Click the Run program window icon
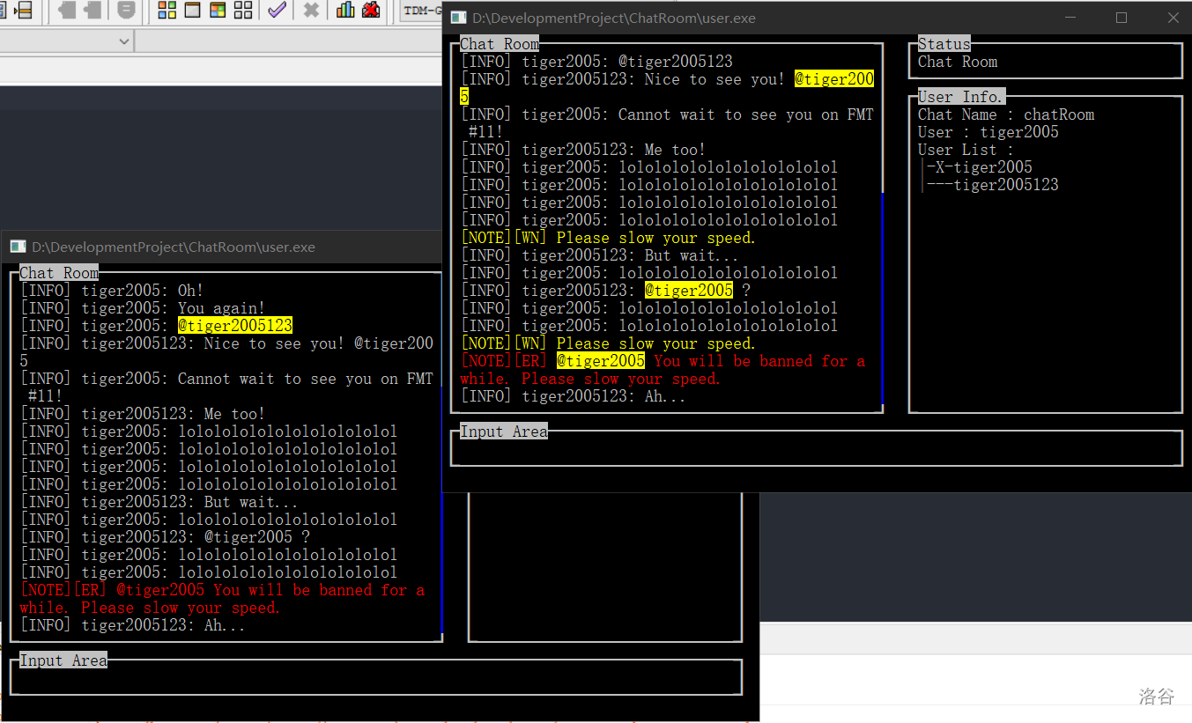Viewport: 1192px width, 723px height. pyautogui.click(x=192, y=11)
